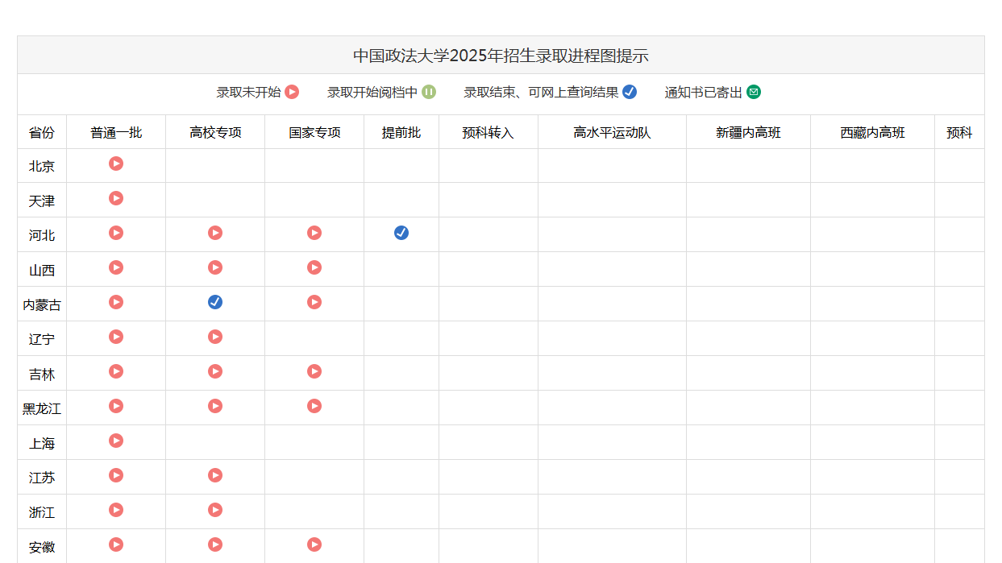Click the 录取开始阅档中 legend label
This screenshot has width=1002, height=563.
(372, 93)
